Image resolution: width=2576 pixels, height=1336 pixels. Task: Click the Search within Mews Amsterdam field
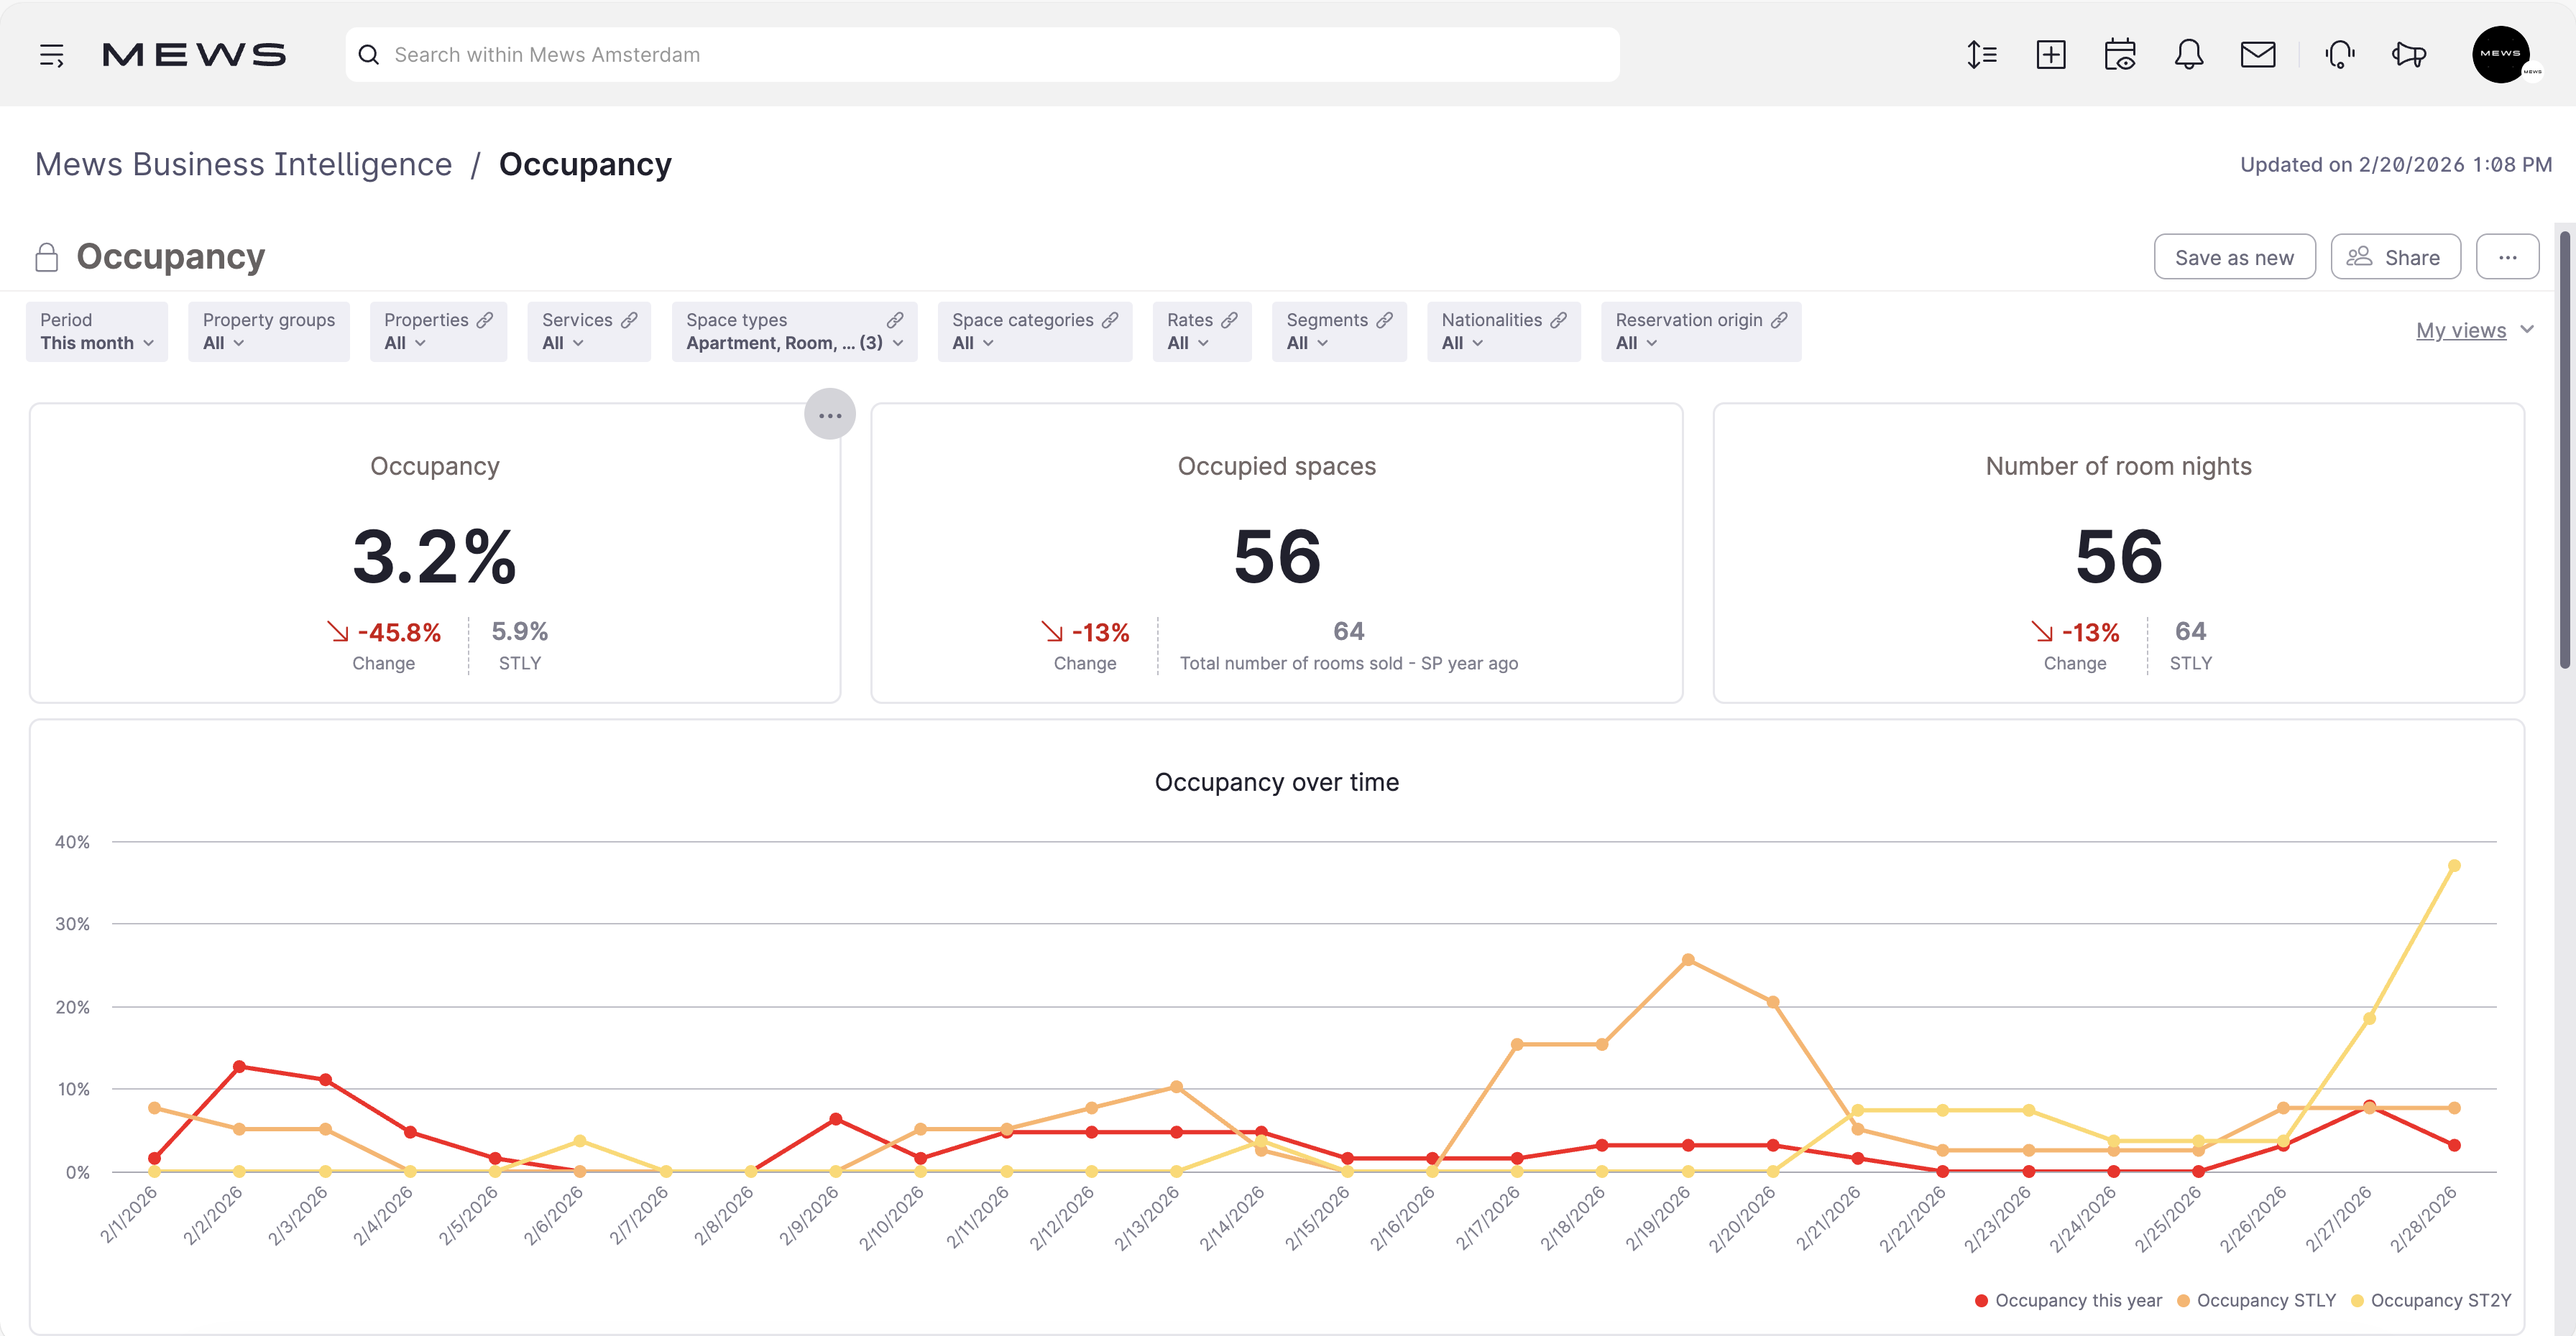(980, 54)
